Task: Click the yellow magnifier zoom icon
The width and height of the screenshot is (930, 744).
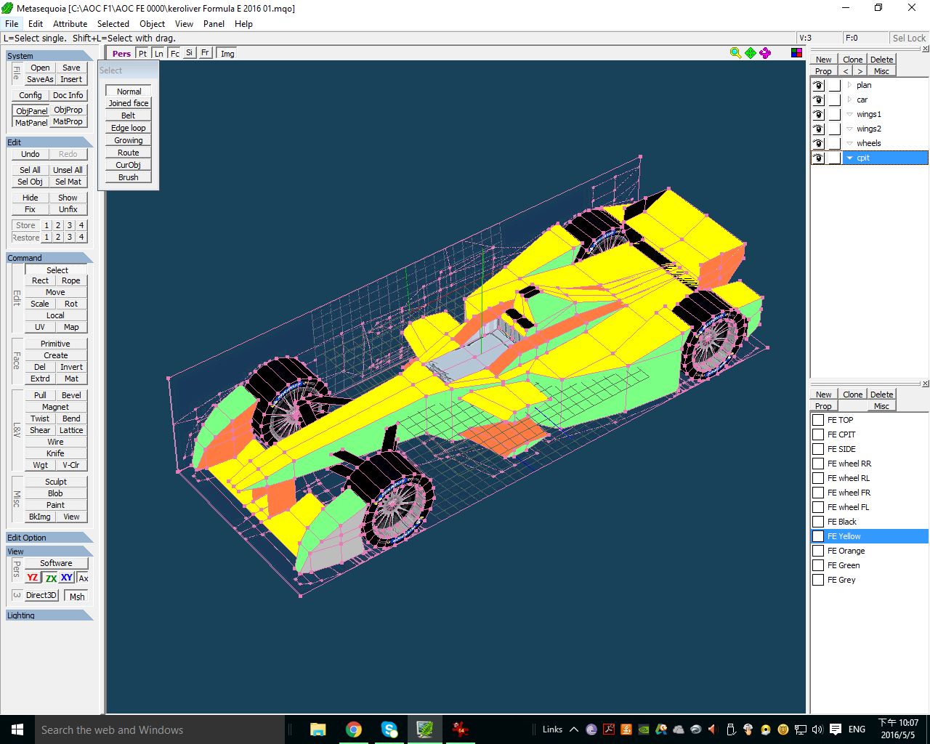Action: [x=735, y=53]
